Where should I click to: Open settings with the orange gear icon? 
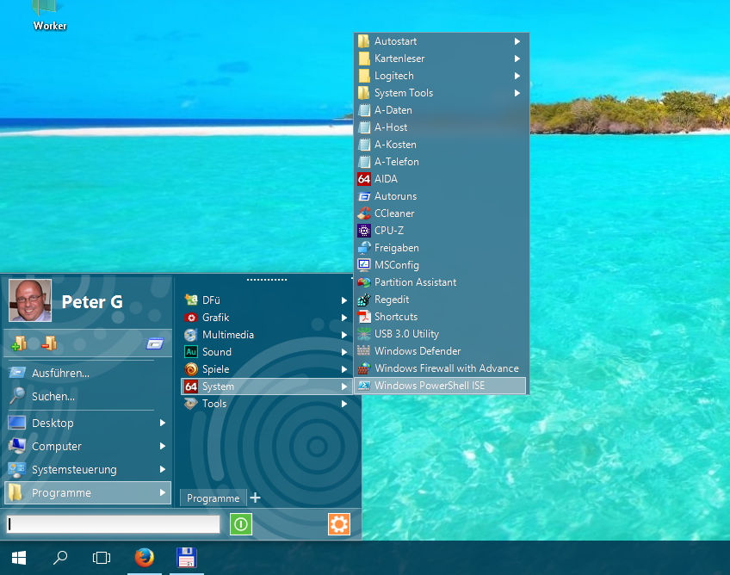(x=339, y=524)
